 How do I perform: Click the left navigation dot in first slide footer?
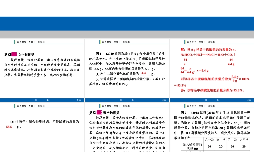(36, 100)
